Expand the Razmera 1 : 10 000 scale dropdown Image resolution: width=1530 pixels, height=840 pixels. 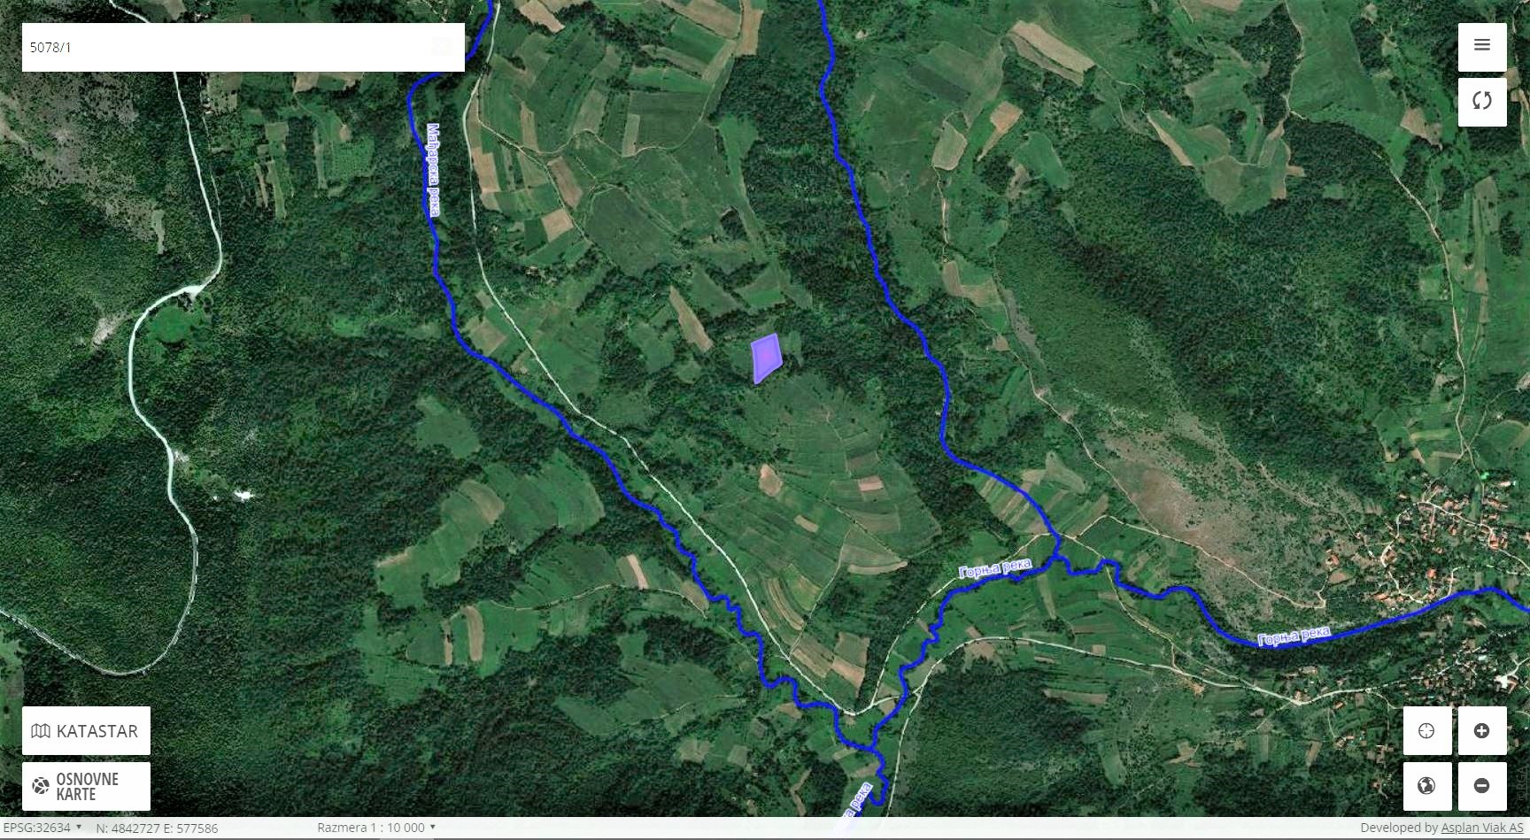376,828
